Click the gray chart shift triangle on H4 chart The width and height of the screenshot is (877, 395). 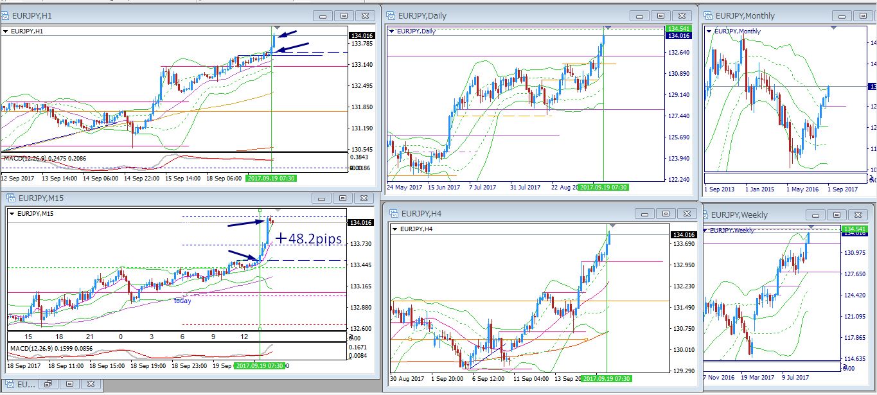612,225
